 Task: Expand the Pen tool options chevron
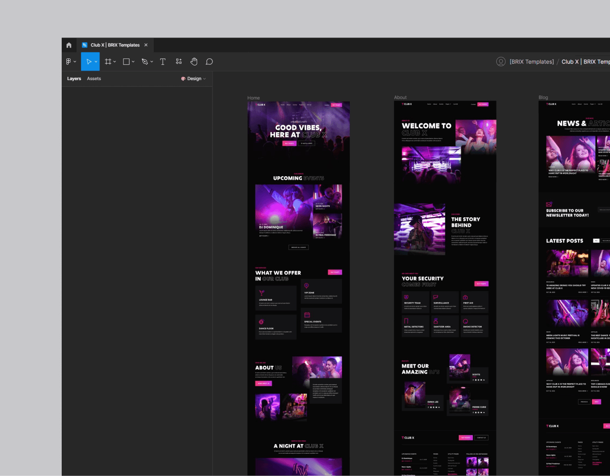coord(152,62)
